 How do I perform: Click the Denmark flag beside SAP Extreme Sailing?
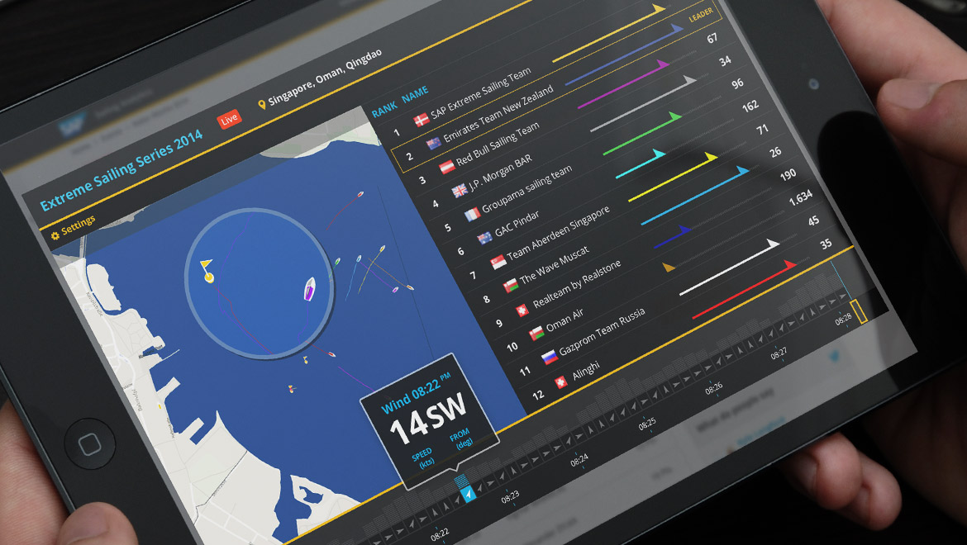(420, 120)
